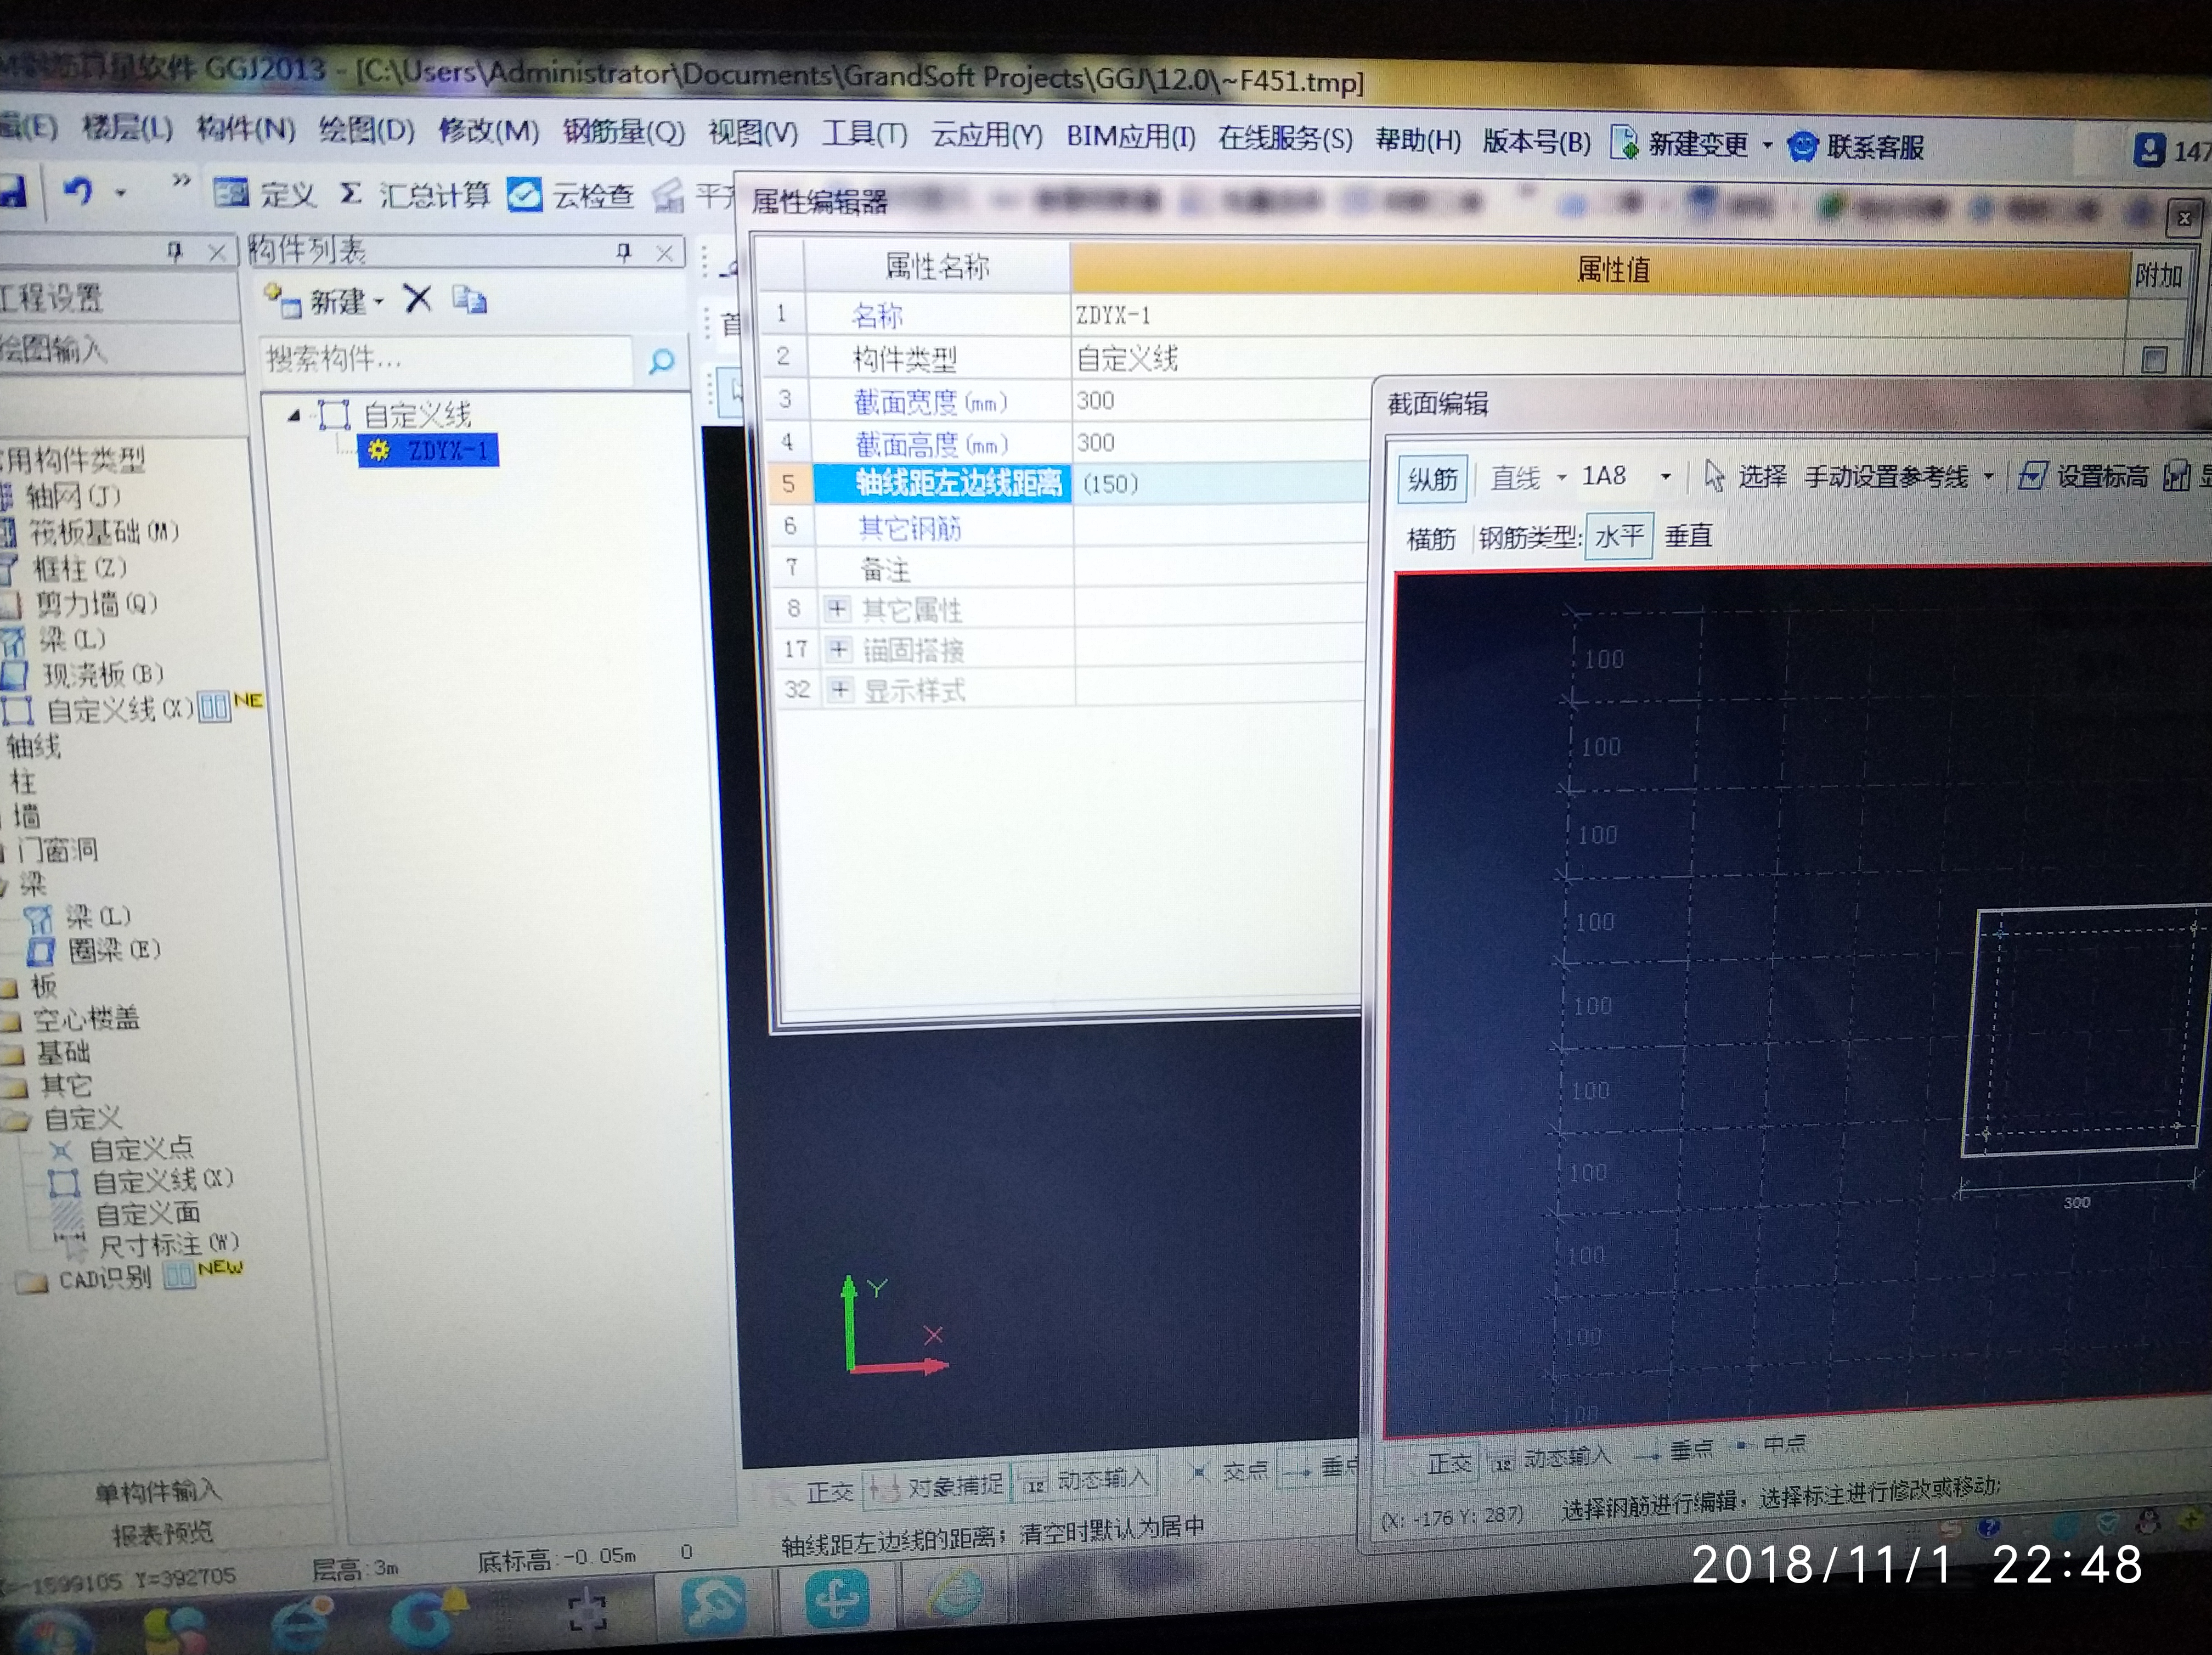Image resolution: width=2212 pixels, height=1655 pixels.
Task: Click the search magnifier icon in 构件列表
Action: [661, 361]
